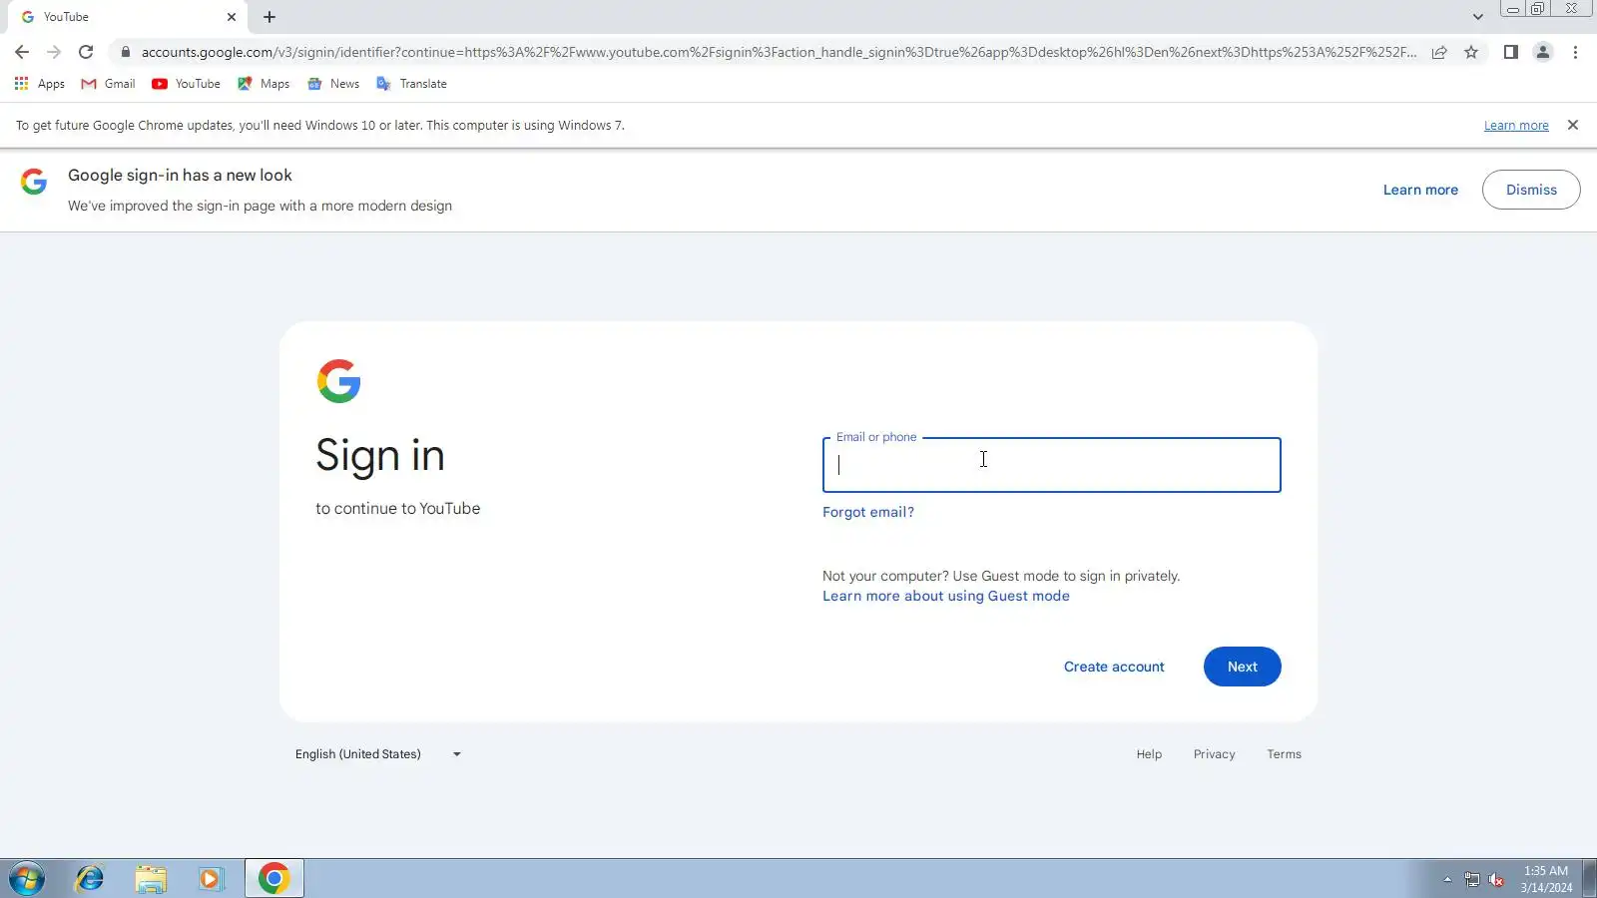1597x898 pixels.
Task: Open Windows Explorer from the taskbar
Action: 151,879
